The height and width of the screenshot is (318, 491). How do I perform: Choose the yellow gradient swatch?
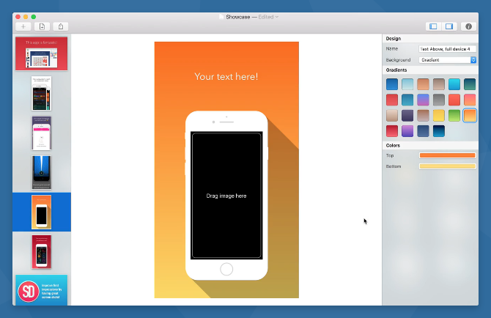point(439,115)
